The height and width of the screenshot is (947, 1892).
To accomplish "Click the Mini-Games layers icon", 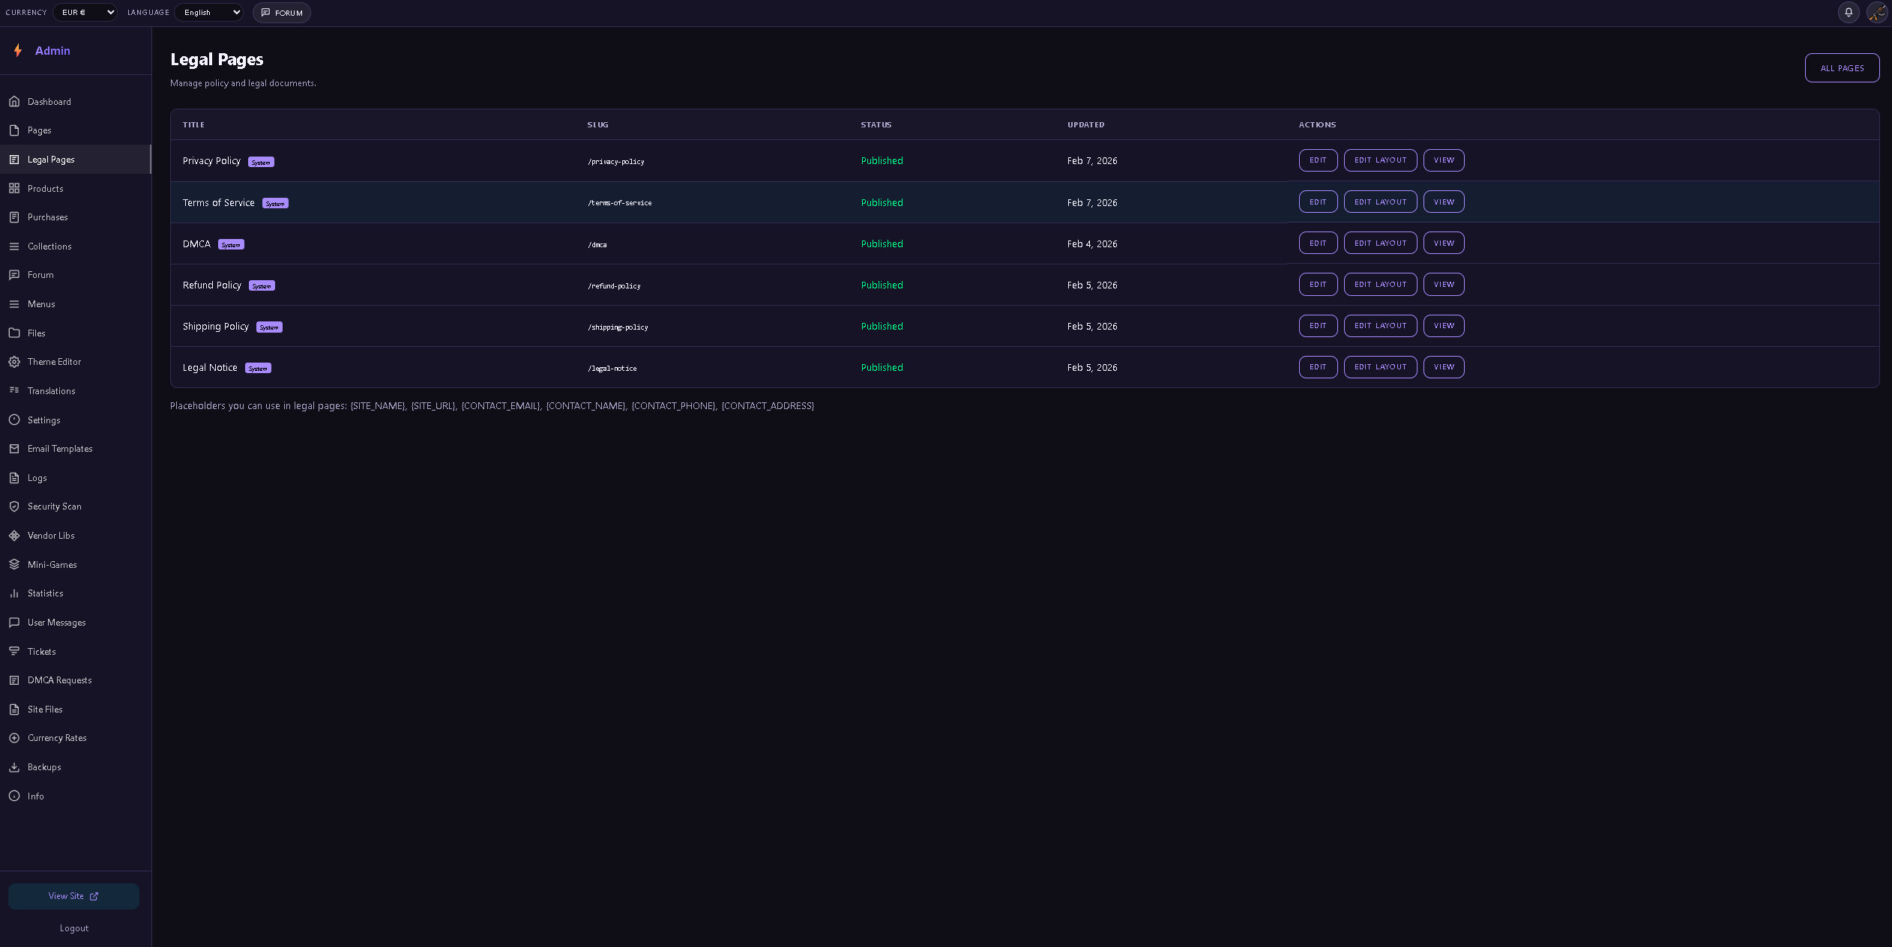I will [x=16, y=564].
